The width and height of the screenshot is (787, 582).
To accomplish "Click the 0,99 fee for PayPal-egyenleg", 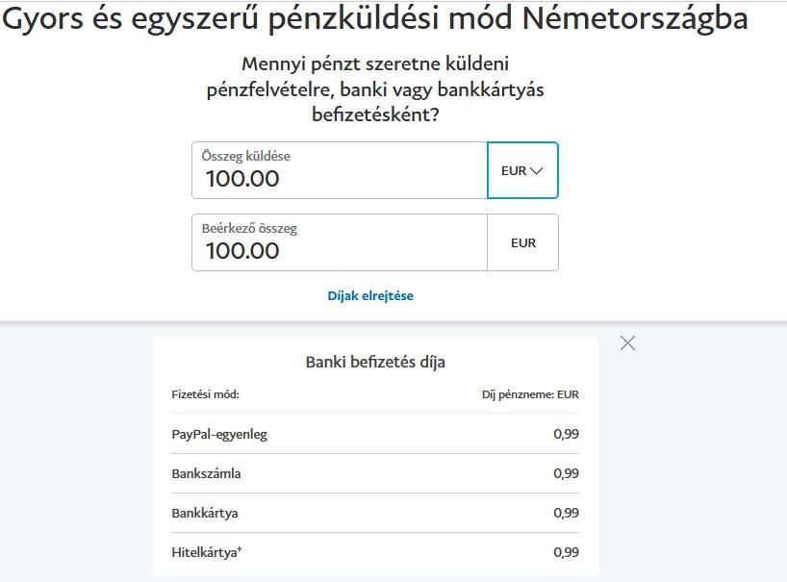I will (x=566, y=434).
